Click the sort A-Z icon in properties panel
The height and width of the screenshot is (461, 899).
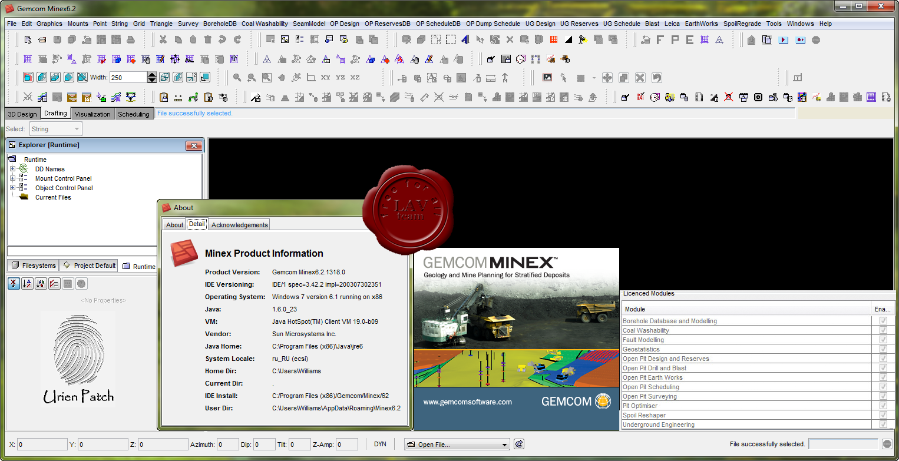27,284
